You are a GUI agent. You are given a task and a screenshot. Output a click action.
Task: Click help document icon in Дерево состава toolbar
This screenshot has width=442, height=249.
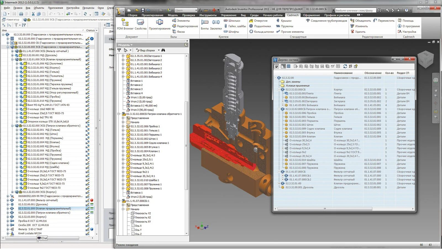point(356,66)
